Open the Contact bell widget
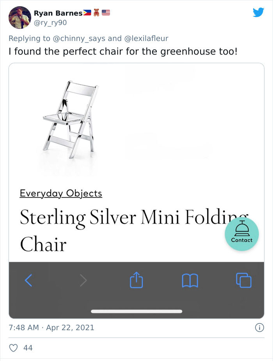The image size is (273, 361). coord(242,234)
